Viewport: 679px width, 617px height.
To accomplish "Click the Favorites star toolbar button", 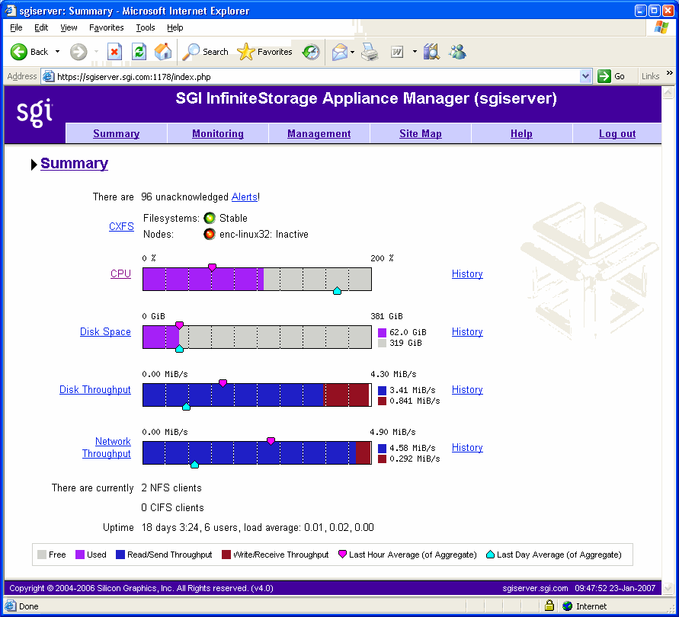I will tap(264, 52).
